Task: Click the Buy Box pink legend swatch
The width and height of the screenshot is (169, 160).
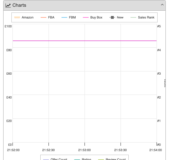Action: pos(86,17)
